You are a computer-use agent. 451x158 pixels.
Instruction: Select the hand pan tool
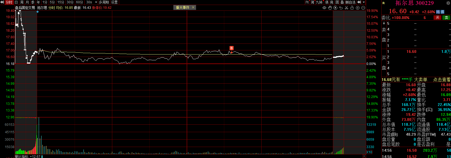pyautogui.click(x=330, y=8)
